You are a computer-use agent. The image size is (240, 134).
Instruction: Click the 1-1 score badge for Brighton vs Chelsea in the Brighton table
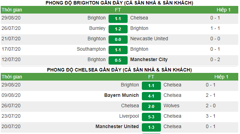118,19
